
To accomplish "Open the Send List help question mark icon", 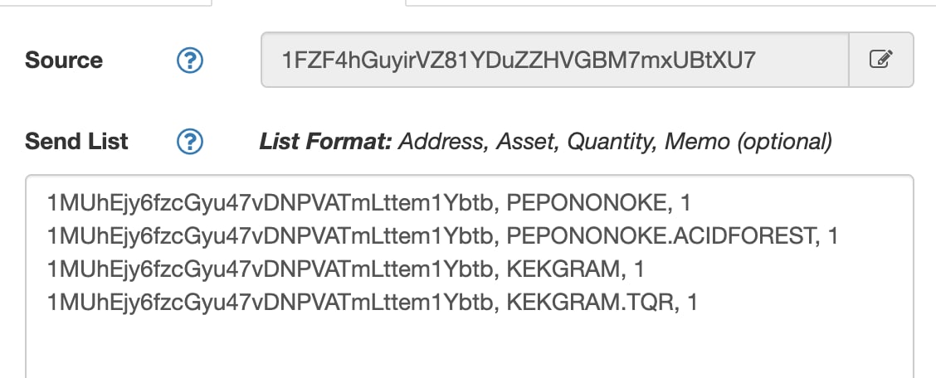I will (x=190, y=142).
